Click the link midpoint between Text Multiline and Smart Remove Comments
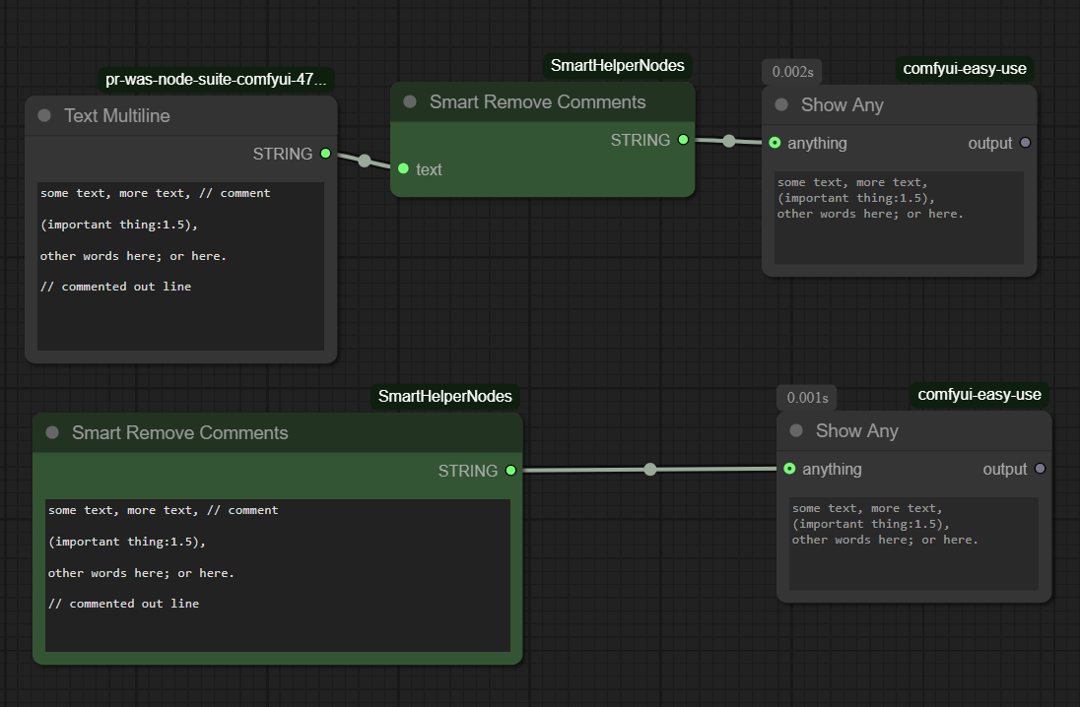 365,161
